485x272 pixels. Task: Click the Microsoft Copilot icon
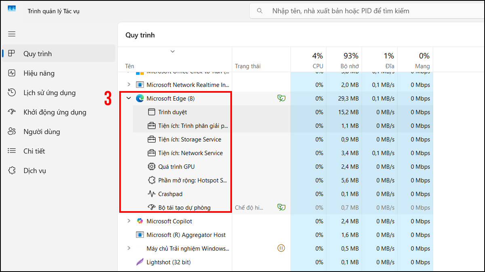click(139, 221)
